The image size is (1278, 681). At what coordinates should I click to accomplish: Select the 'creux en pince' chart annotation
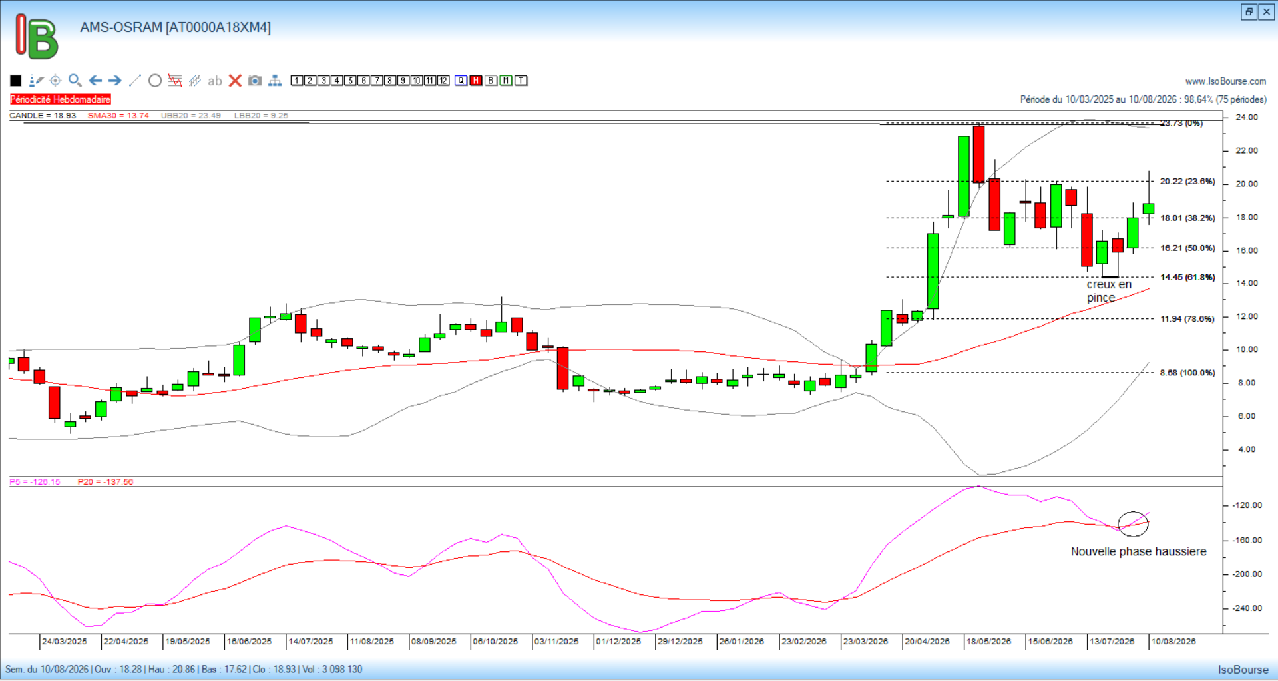1109,291
